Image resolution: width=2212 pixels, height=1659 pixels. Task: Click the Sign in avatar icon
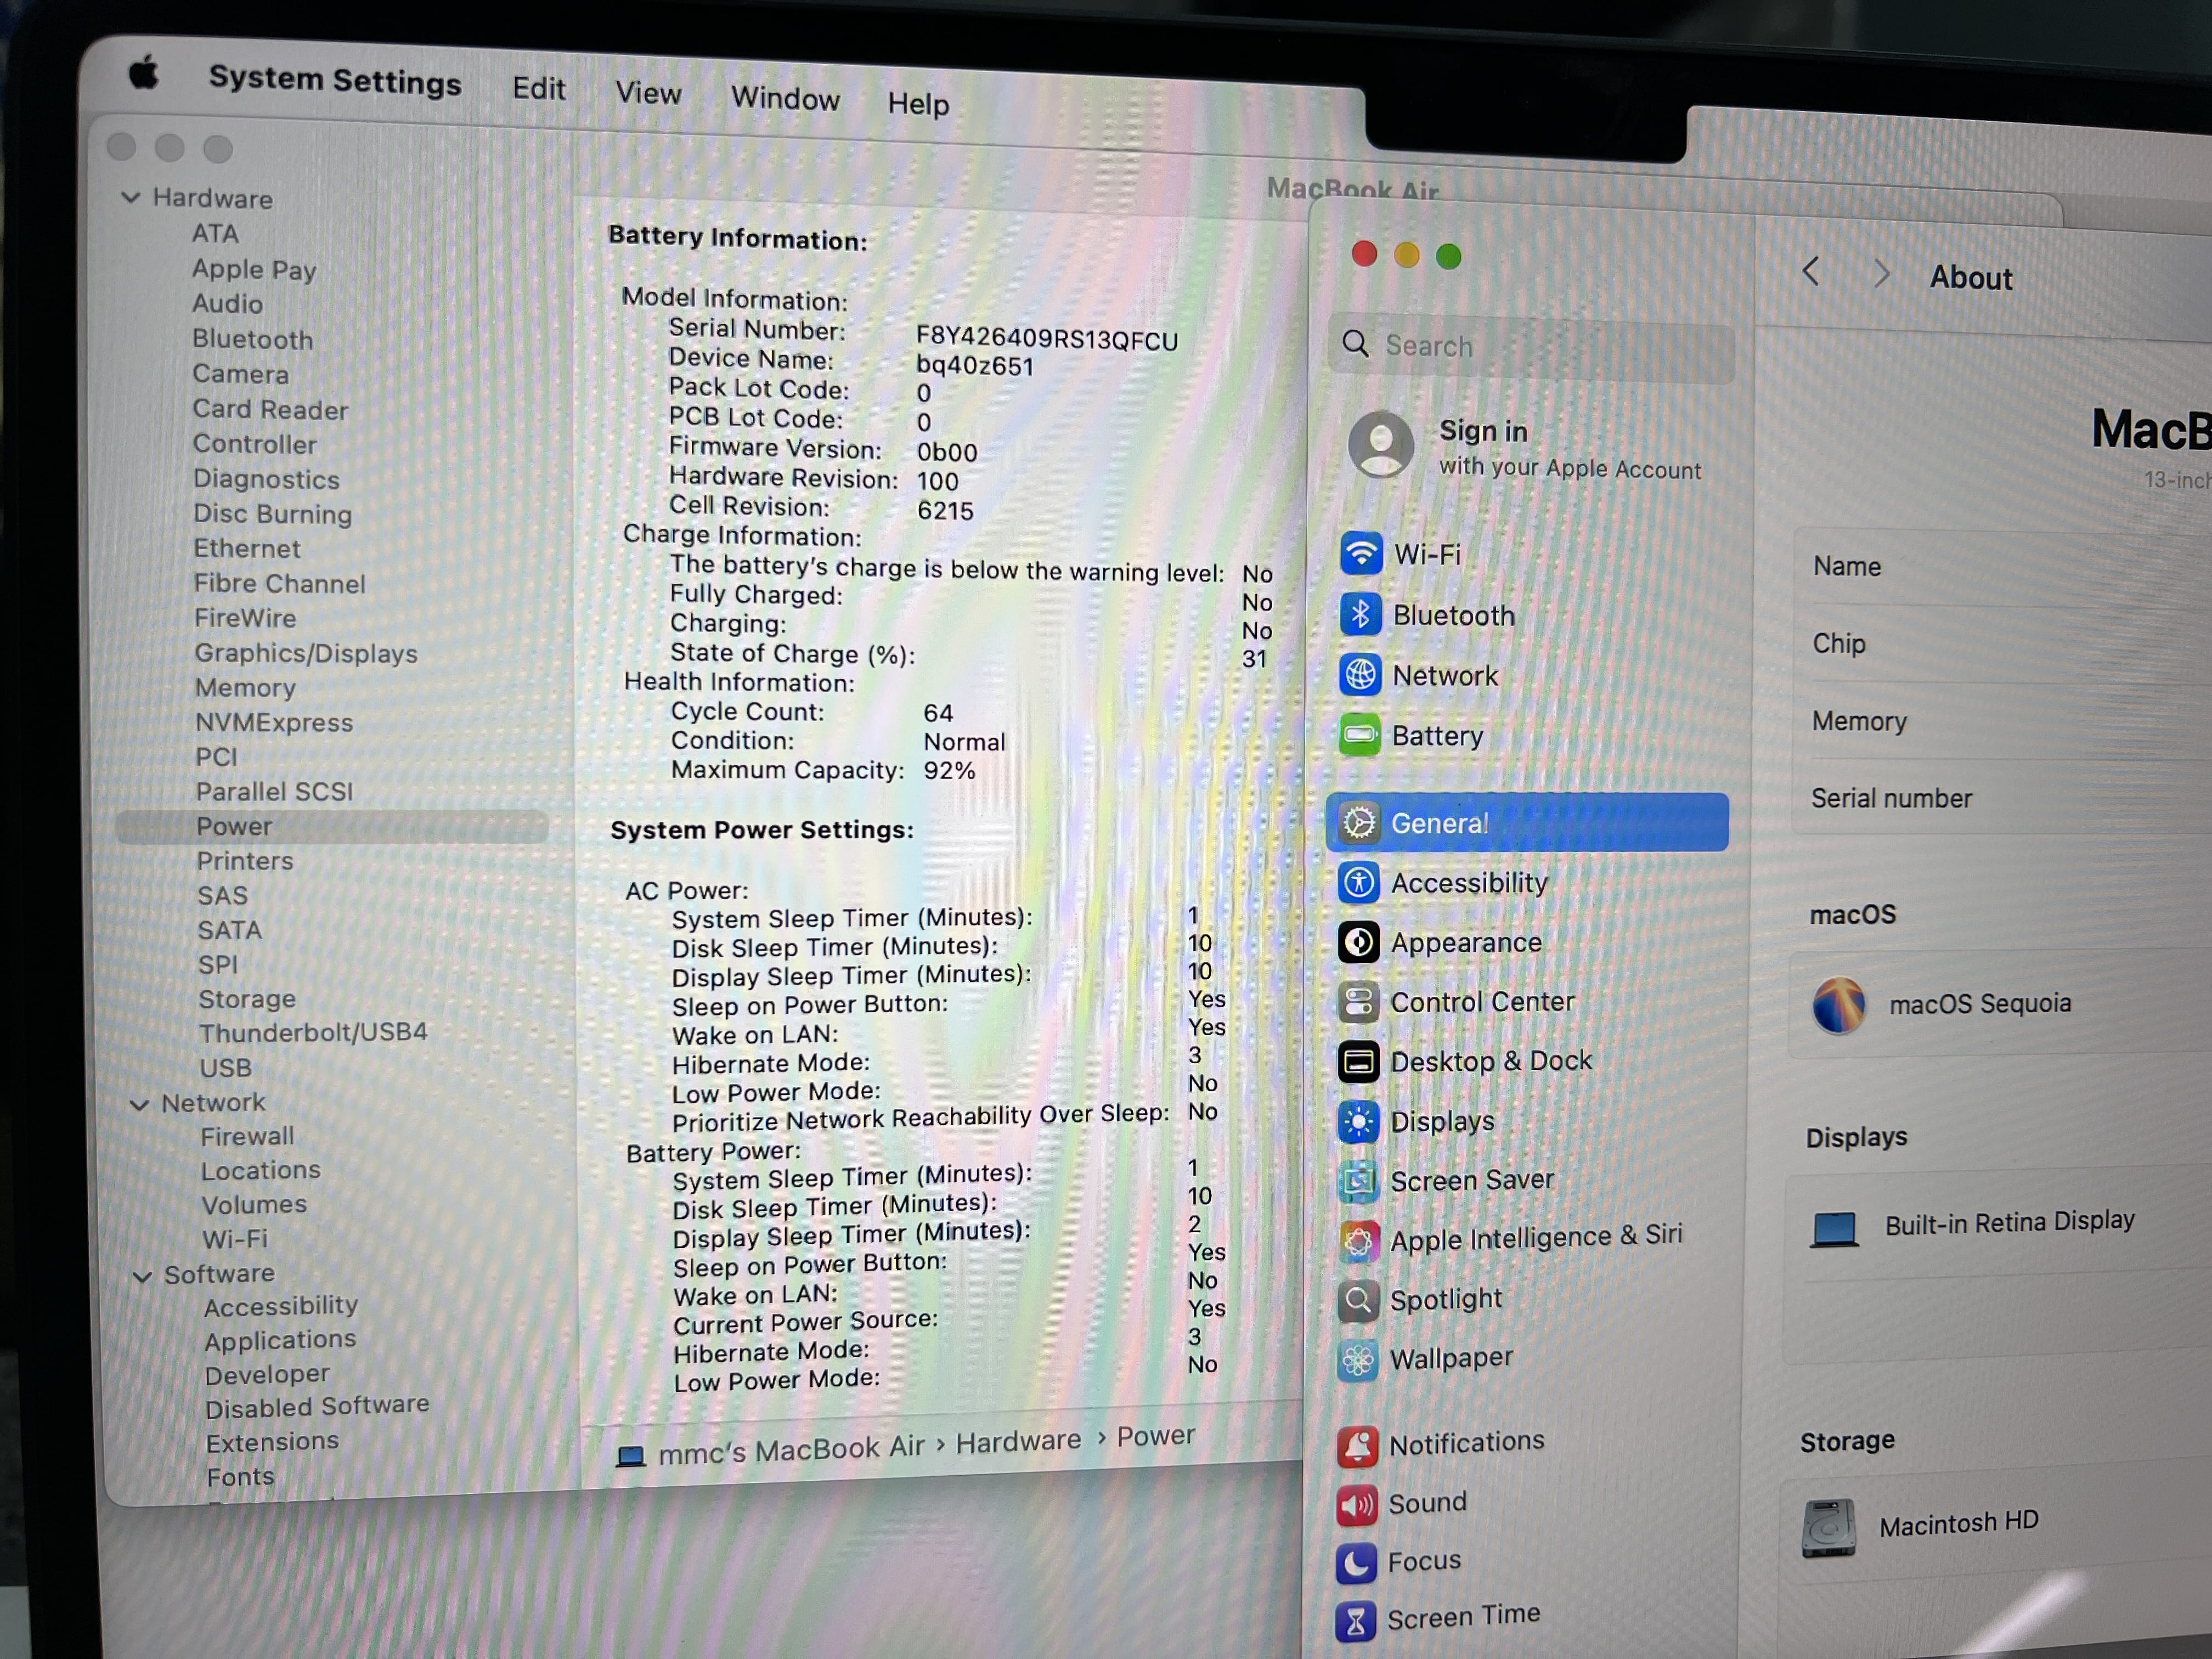pyautogui.click(x=1381, y=445)
